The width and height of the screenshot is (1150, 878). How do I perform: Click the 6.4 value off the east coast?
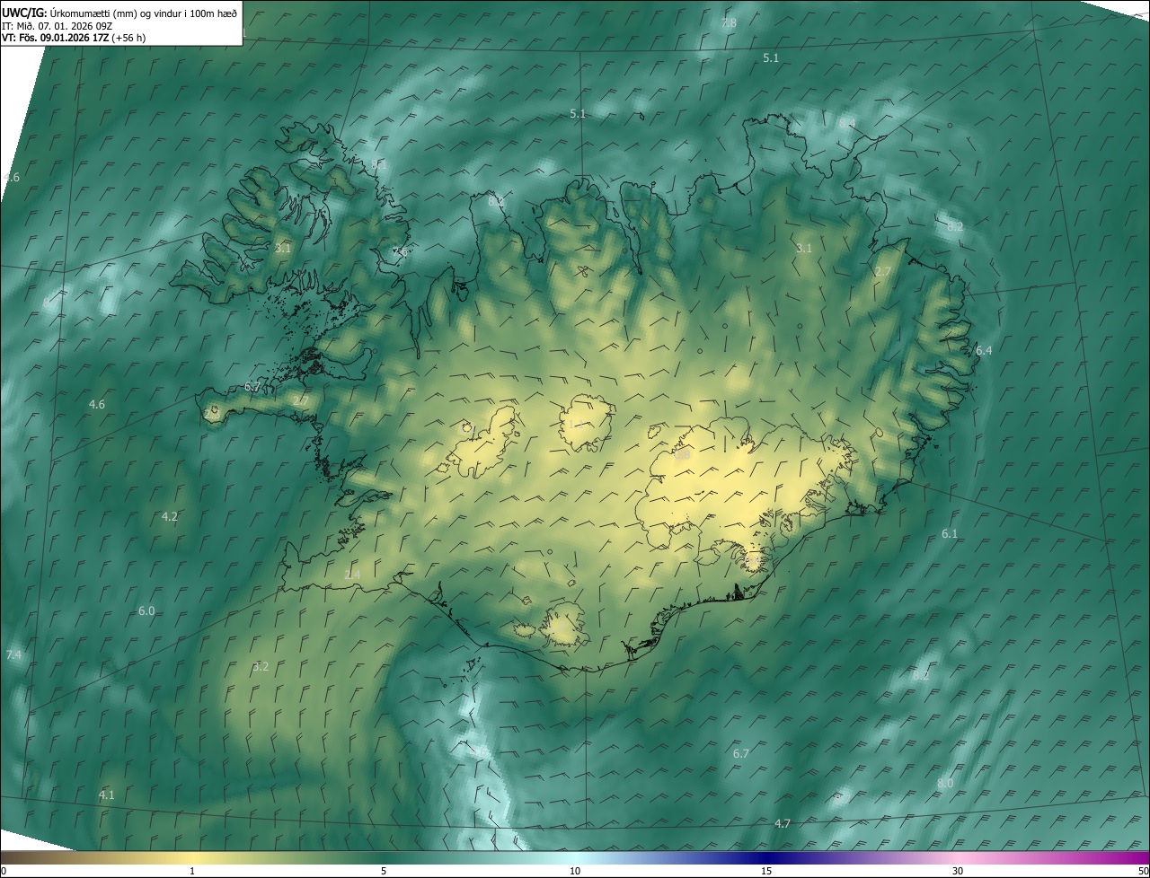(x=984, y=350)
